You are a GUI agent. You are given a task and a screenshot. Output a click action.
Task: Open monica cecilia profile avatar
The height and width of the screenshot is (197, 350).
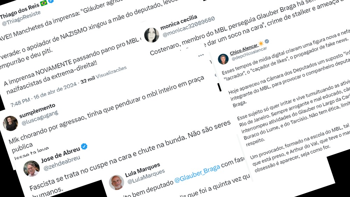152,35
